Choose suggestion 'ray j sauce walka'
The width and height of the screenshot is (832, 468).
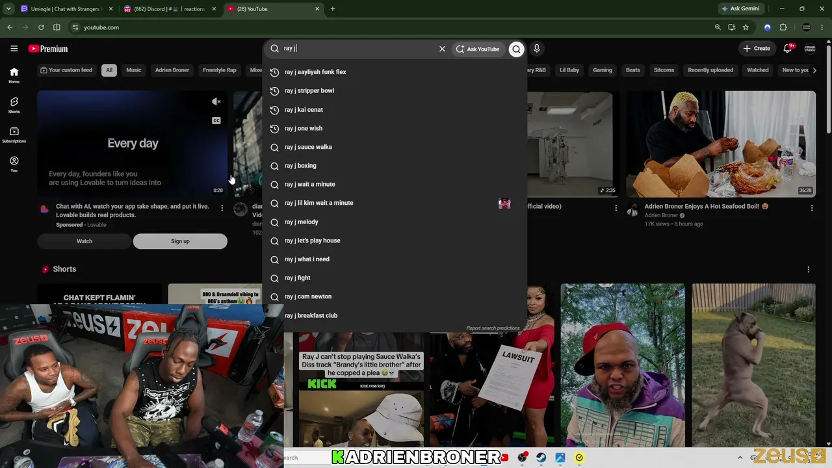pyautogui.click(x=395, y=147)
